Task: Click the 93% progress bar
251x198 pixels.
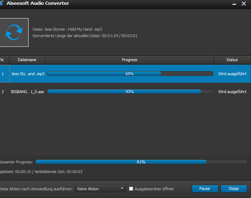Action: tap(130, 92)
